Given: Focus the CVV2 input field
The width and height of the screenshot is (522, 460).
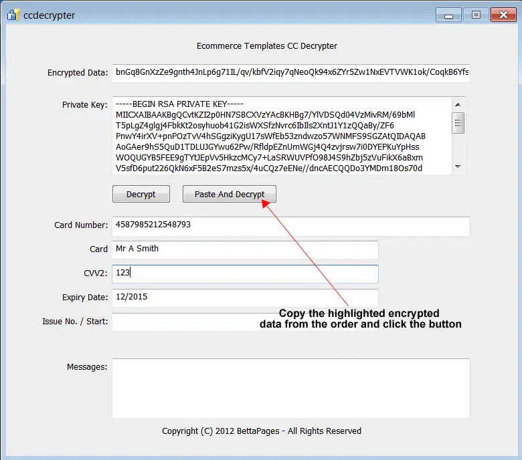Looking at the screenshot, I should [245, 273].
